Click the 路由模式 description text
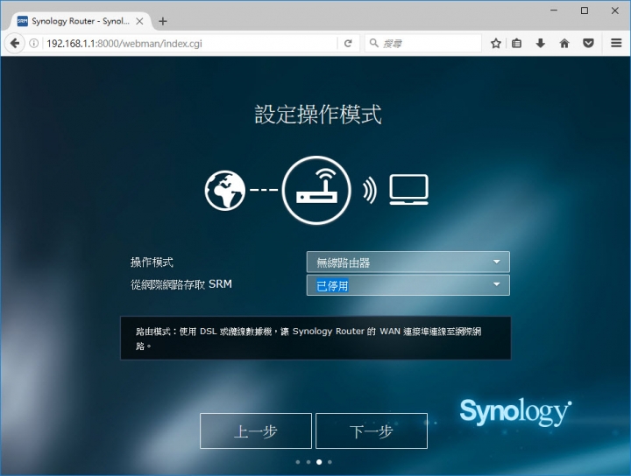 (x=308, y=339)
